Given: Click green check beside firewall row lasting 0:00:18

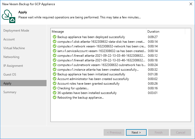Looking at the screenshot, I should [55, 60].
